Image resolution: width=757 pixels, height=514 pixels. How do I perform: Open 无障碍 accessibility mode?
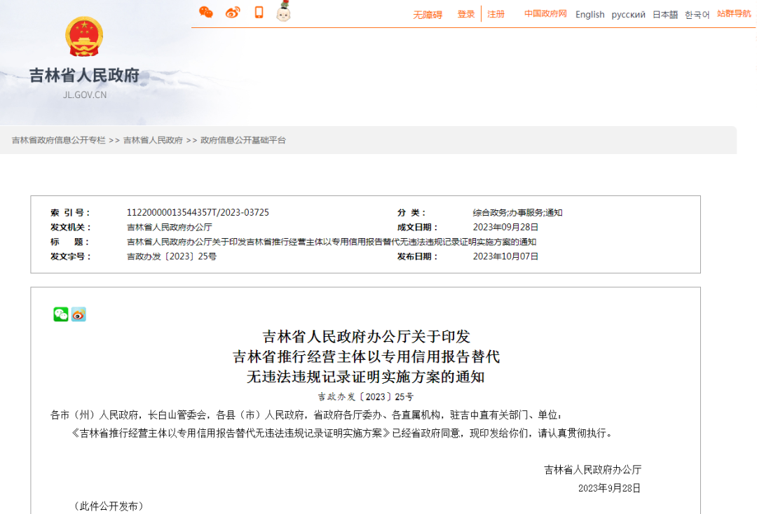coord(428,15)
